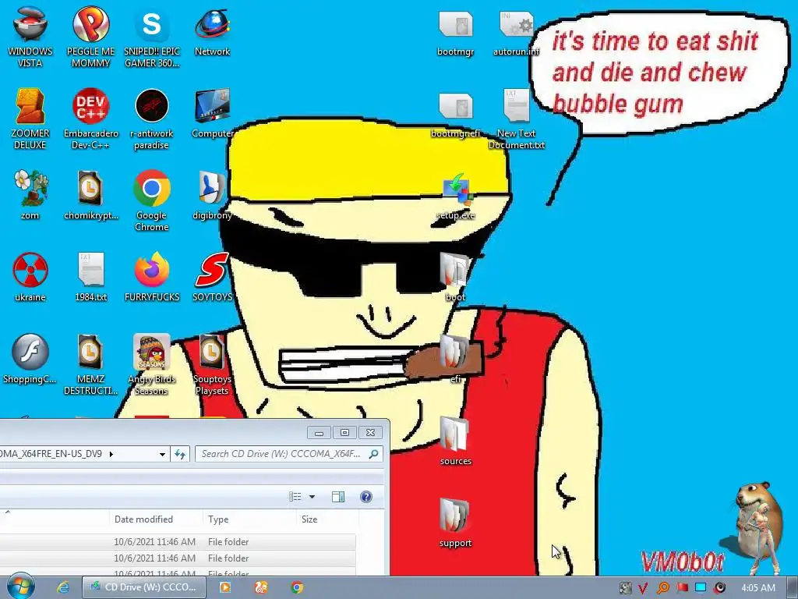Select the second 10/6/2021 11:46 AM row
798x599 pixels.
pos(178,558)
